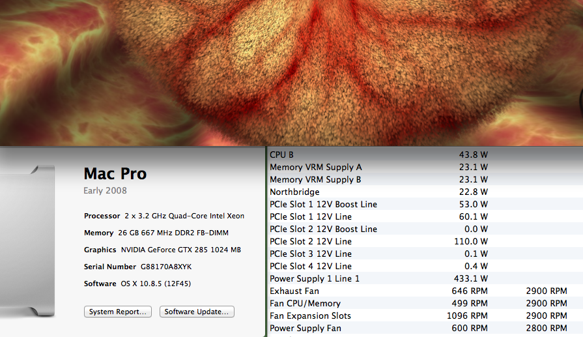583x337 pixels.
Task: Click the 0.1 W Slot 3 value
Action: (x=476, y=254)
